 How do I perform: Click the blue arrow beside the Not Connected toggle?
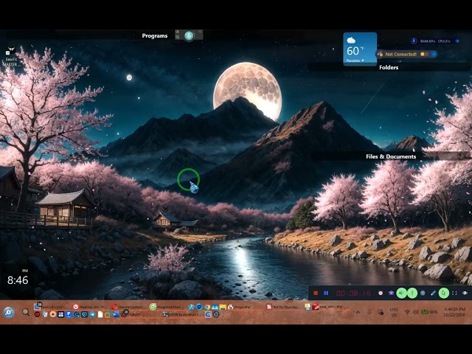[434, 54]
